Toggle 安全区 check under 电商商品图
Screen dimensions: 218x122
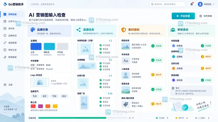(100, 49)
